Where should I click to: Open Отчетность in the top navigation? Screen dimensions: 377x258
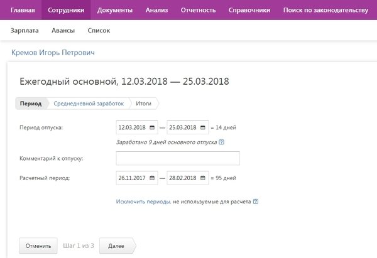(x=198, y=11)
